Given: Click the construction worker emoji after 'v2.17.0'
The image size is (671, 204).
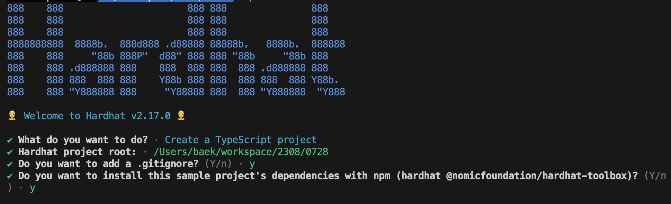Looking at the screenshot, I should coord(181,116).
